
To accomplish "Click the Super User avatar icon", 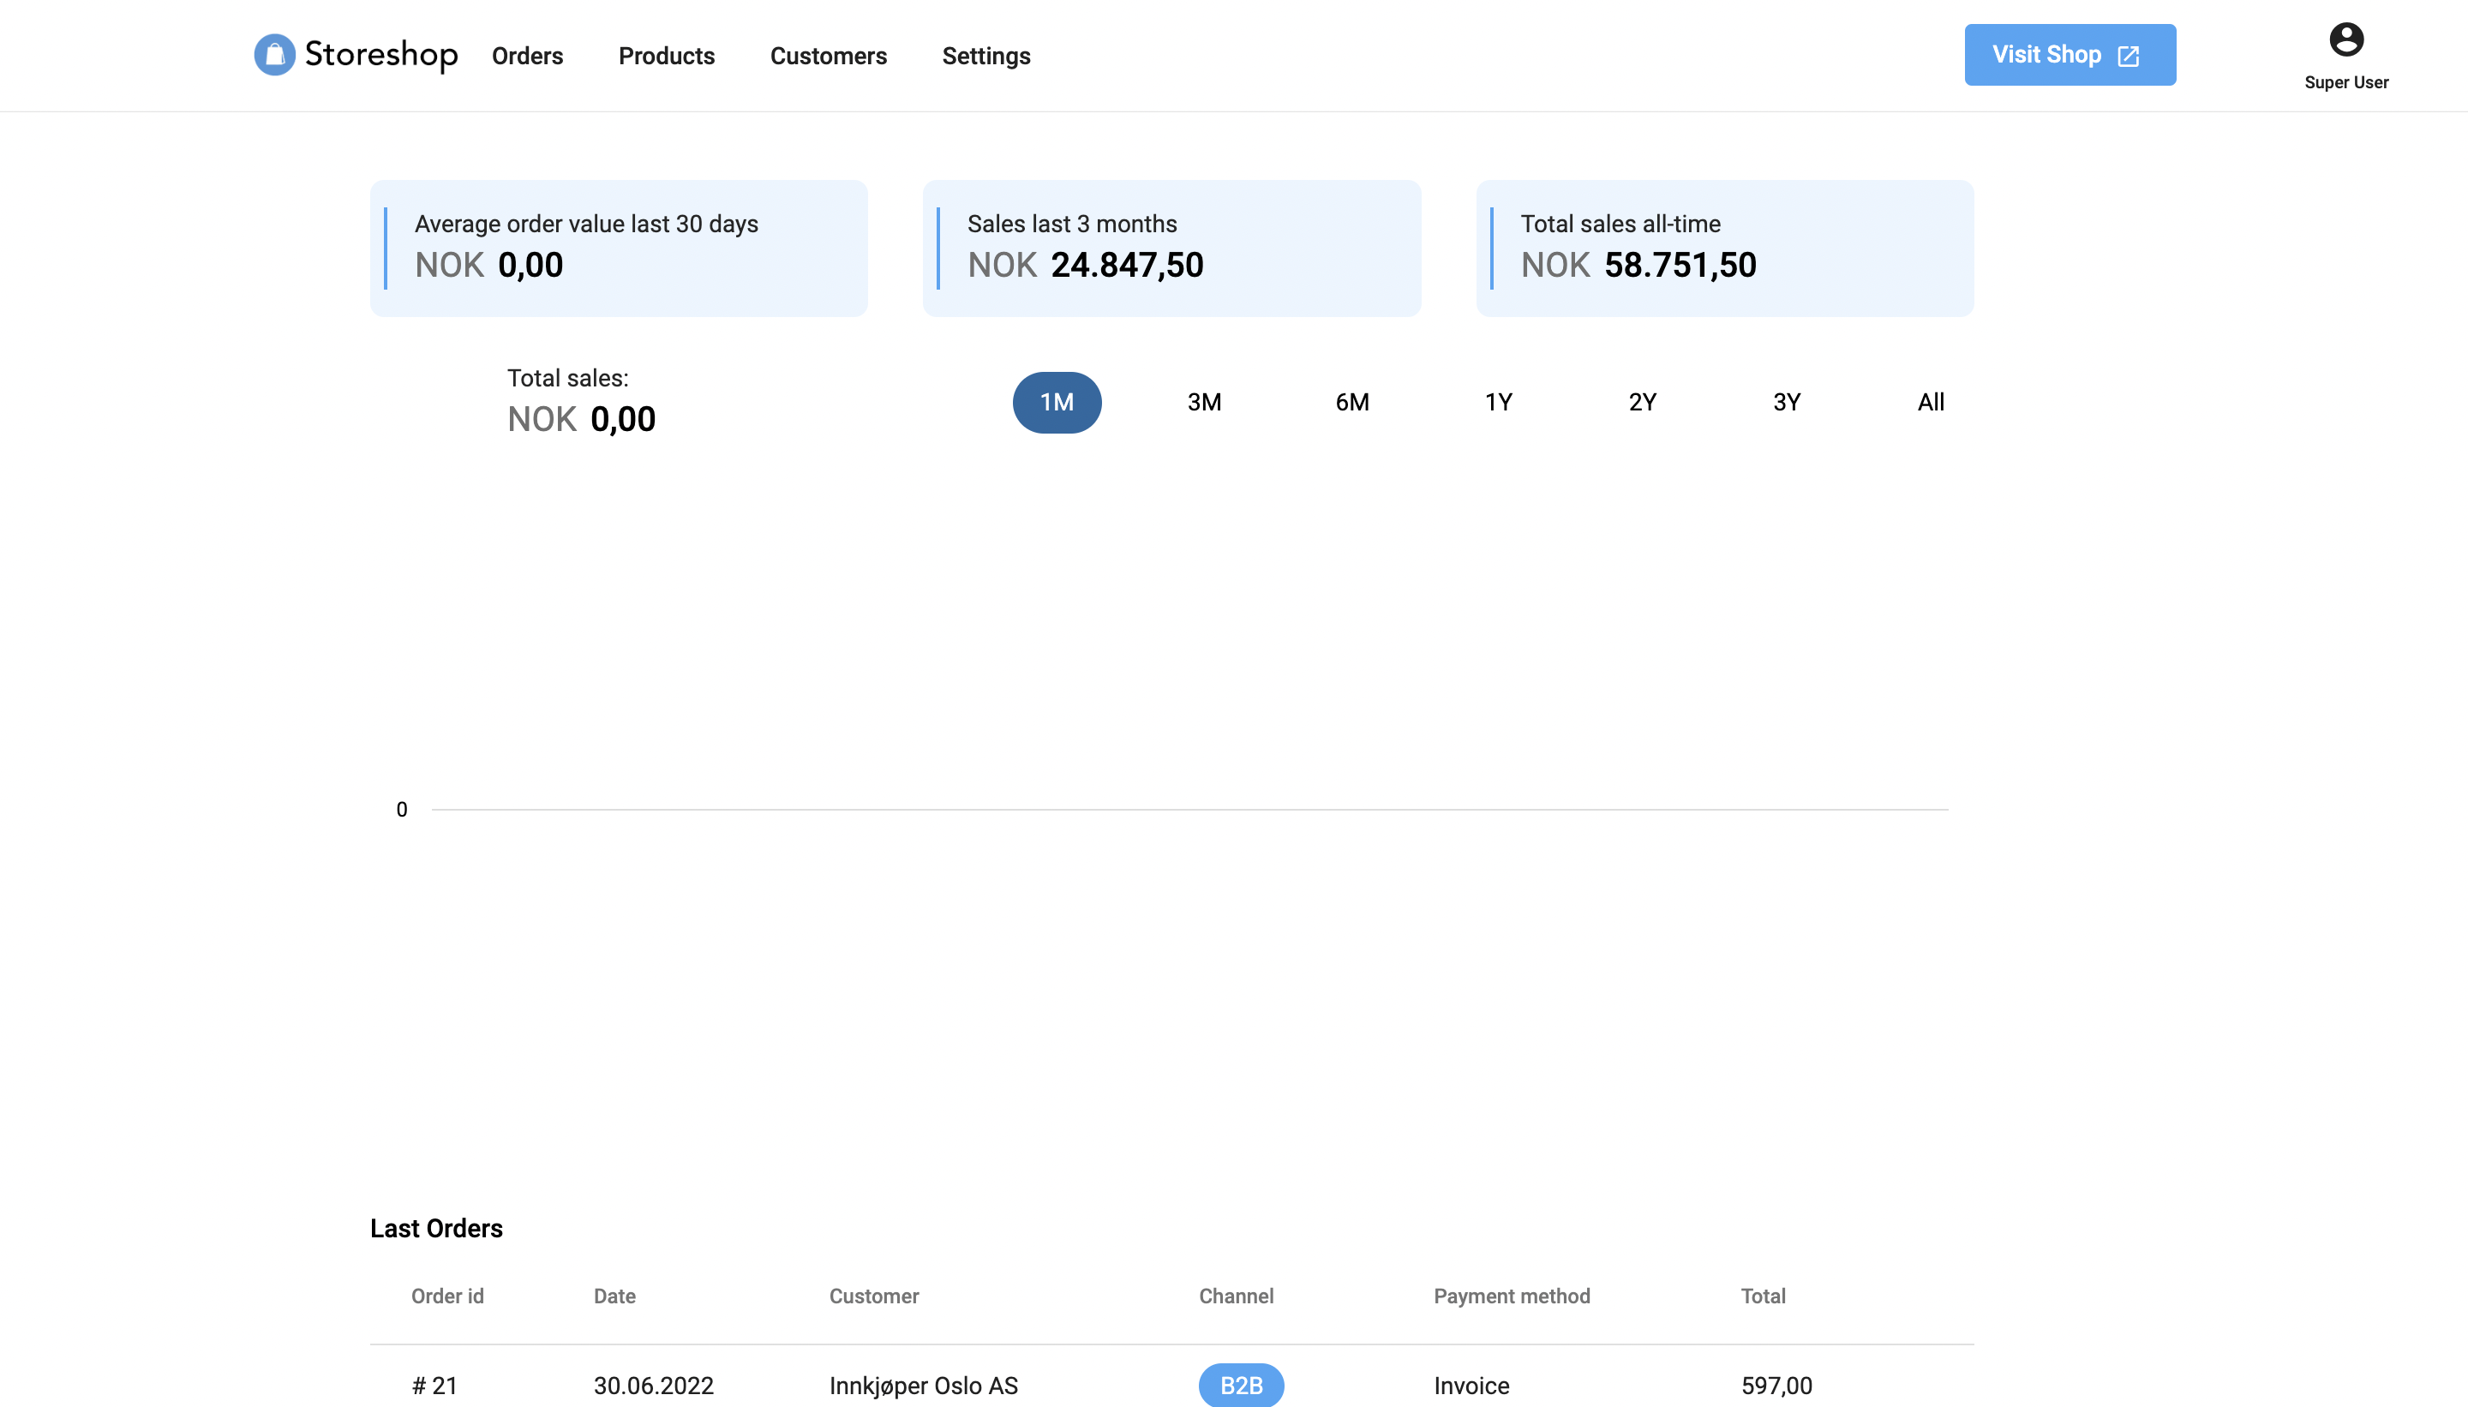I will pyautogui.click(x=2345, y=39).
